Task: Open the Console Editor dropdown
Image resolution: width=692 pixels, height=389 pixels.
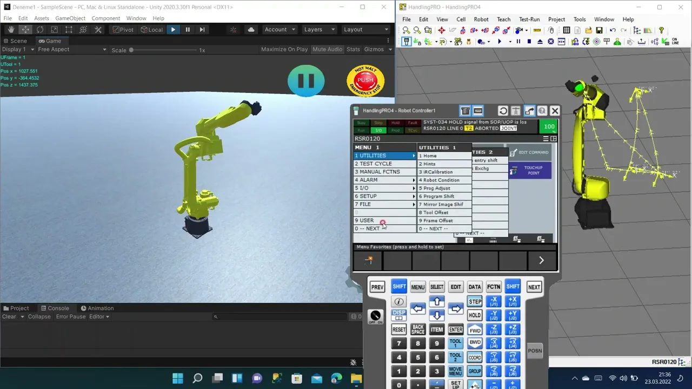Action: click(x=99, y=317)
